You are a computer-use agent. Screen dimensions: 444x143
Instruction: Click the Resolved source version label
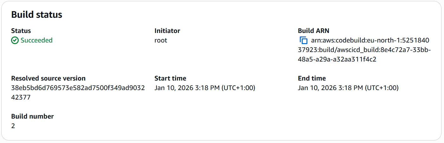(48, 78)
